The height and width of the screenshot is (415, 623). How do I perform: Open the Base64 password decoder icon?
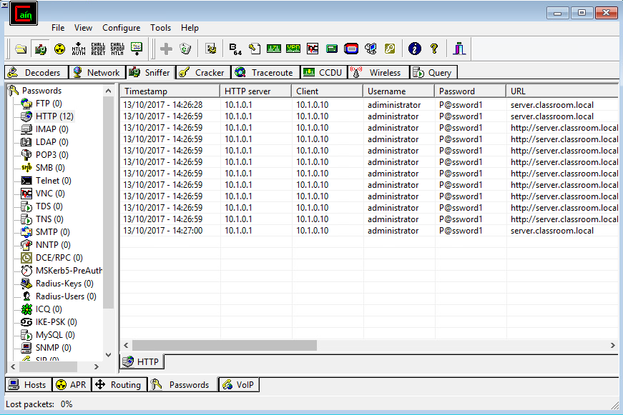235,49
